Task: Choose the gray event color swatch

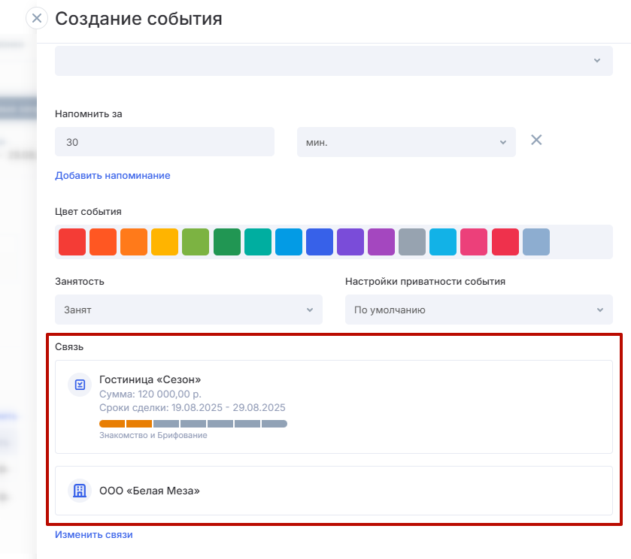Action: pyautogui.click(x=412, y=242)
